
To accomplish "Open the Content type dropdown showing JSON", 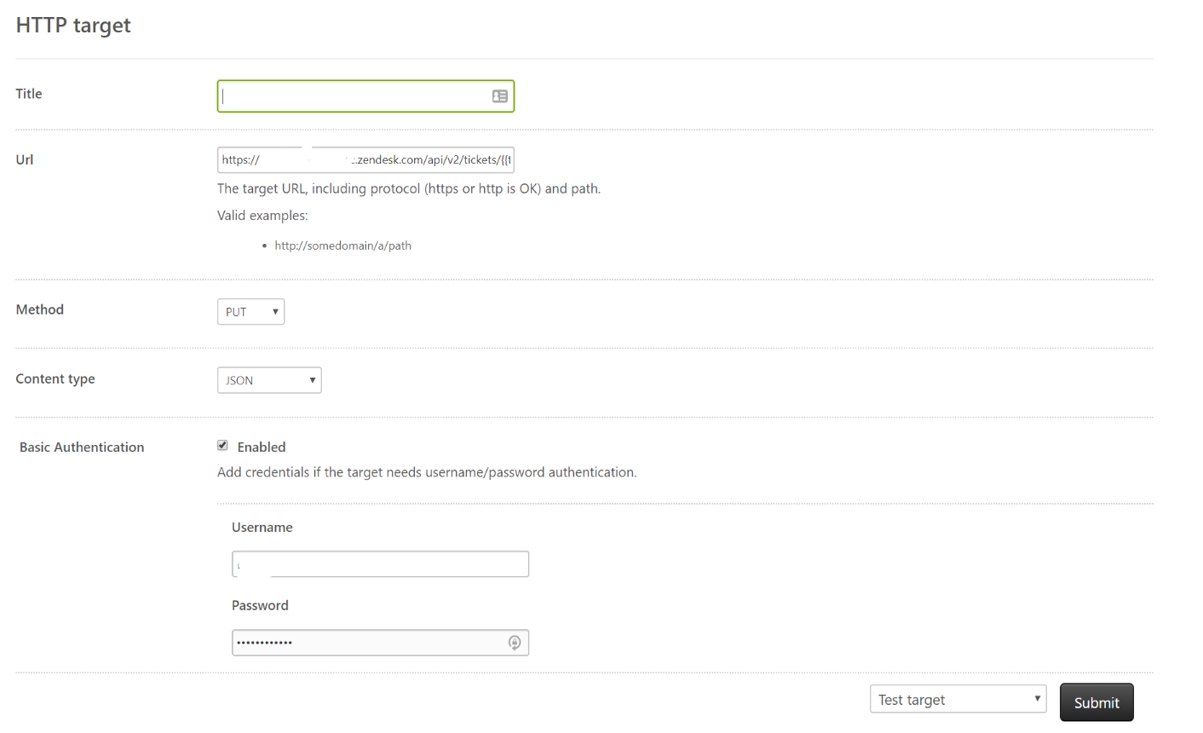I will point(269,379).
